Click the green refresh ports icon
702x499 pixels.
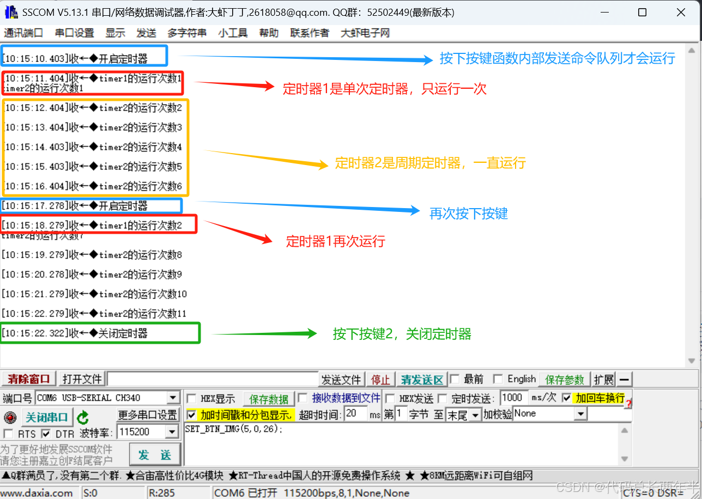83,418
